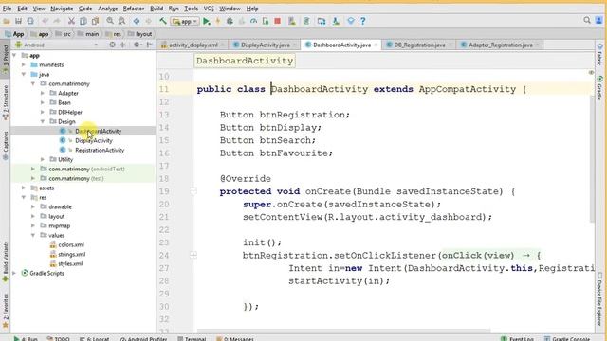Click the Copy icon in toolbar

[x=83, y=21]
